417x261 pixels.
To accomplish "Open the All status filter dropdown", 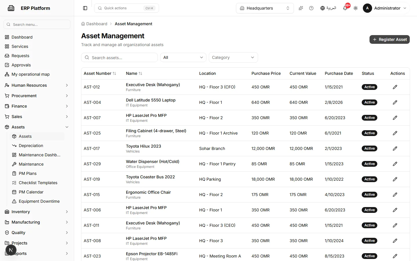I will click(x=183, y=57).
